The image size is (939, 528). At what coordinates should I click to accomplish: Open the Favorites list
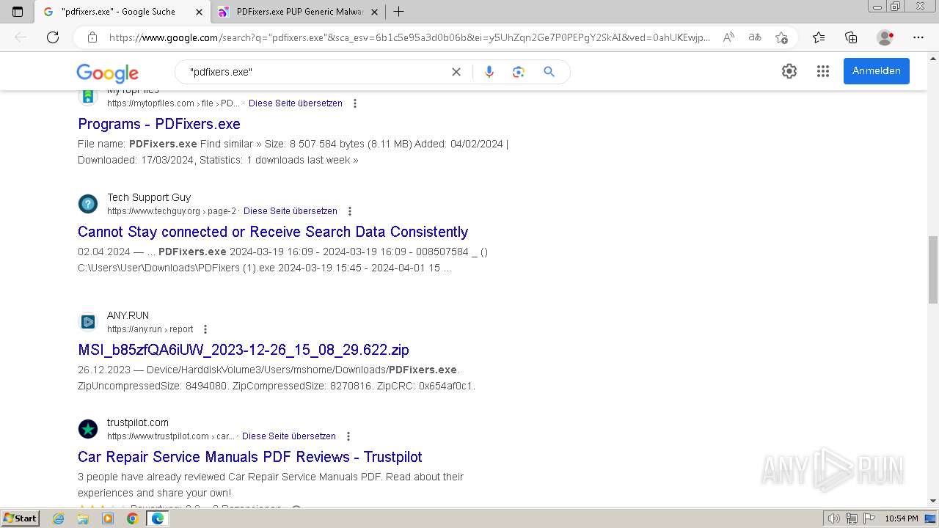[x=819, y=37]
